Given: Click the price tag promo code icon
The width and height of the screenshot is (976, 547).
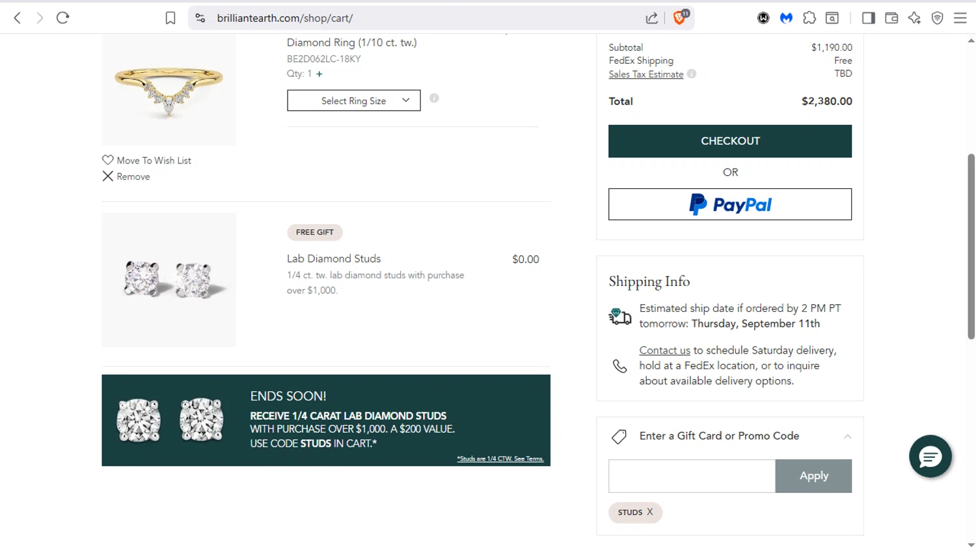Looking at the screenshot, I should click(619, 436).
